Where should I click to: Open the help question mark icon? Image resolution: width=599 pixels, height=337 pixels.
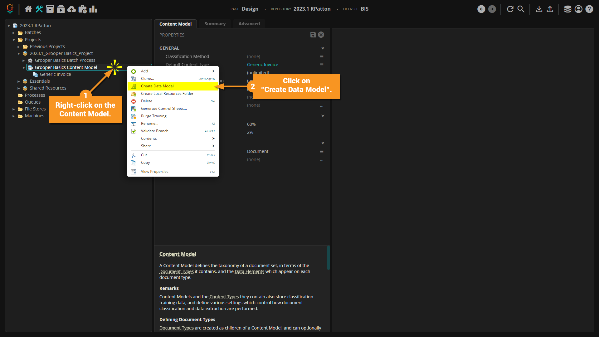coord(589,9)
